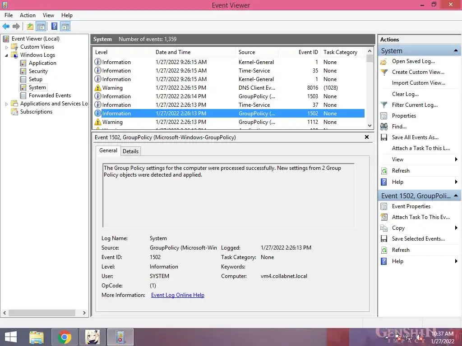Toggle the Show/Hide Action Pane toolbar icon
The image size is (462, 346).
(65, 27)
